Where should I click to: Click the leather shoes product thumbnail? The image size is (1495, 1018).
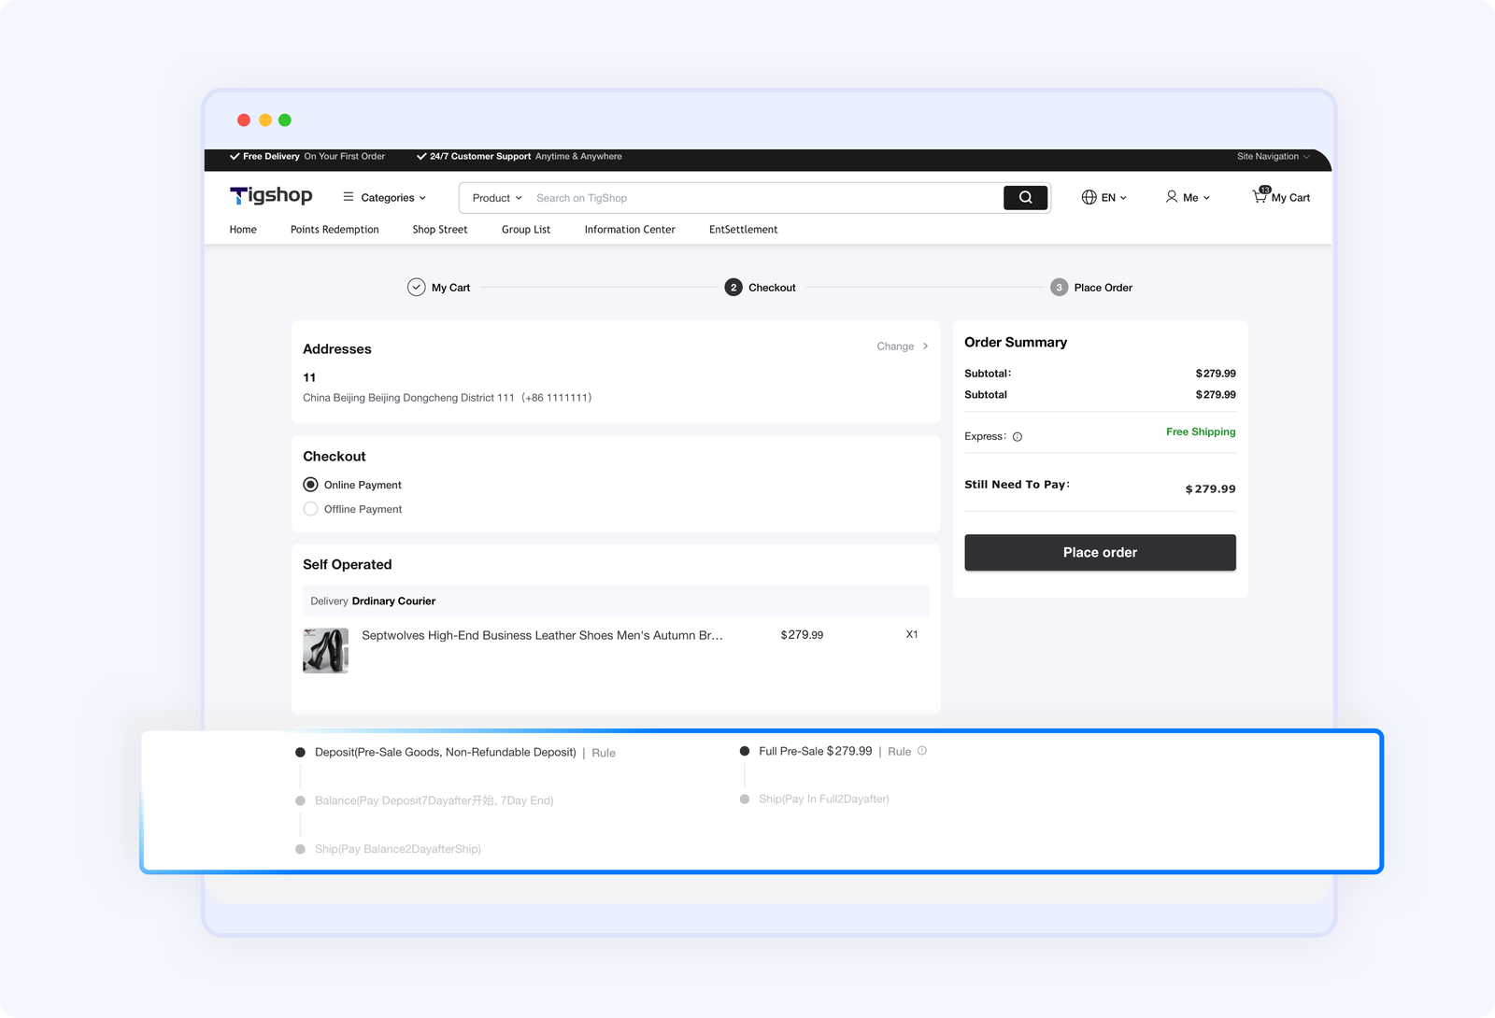click(325, 650)
